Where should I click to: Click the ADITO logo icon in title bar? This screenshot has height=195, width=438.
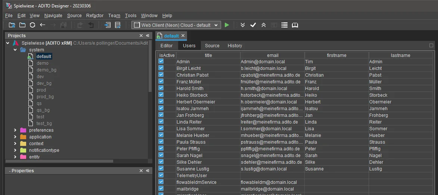[9, 6]
